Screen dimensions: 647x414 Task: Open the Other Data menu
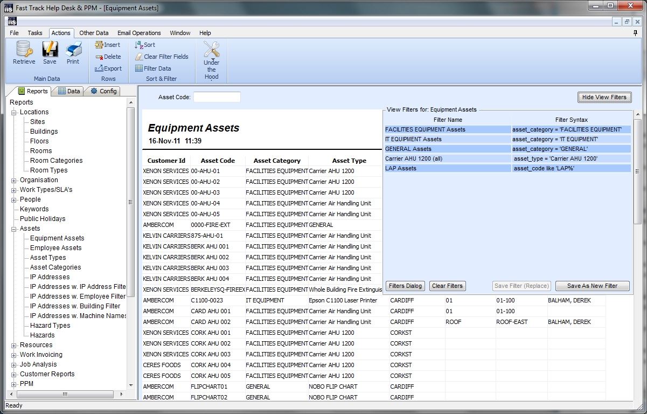(x=94, y=33)
